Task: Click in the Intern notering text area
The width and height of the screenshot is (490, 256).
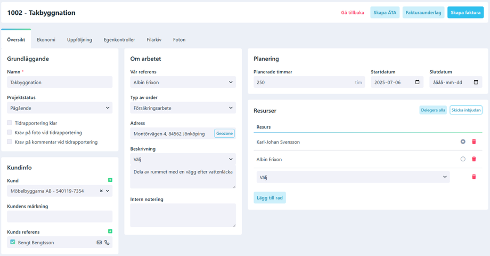Action: tap(183, 216)
